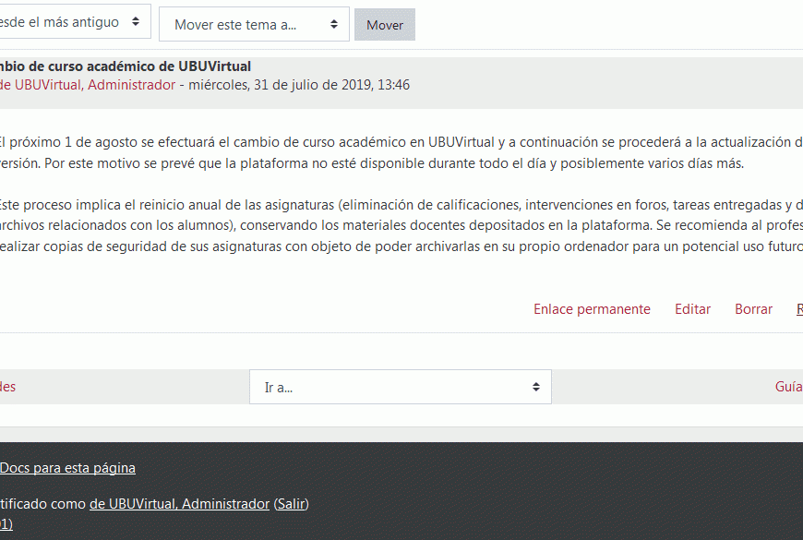Viewport: 803px width, 540px height.
Task: Expand the "Mover este tema a..." dropdown
Action: (x=254, y=24)
